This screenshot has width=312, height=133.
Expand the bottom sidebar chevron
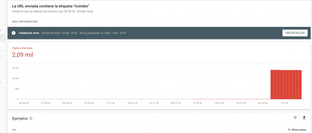(1, 82)
